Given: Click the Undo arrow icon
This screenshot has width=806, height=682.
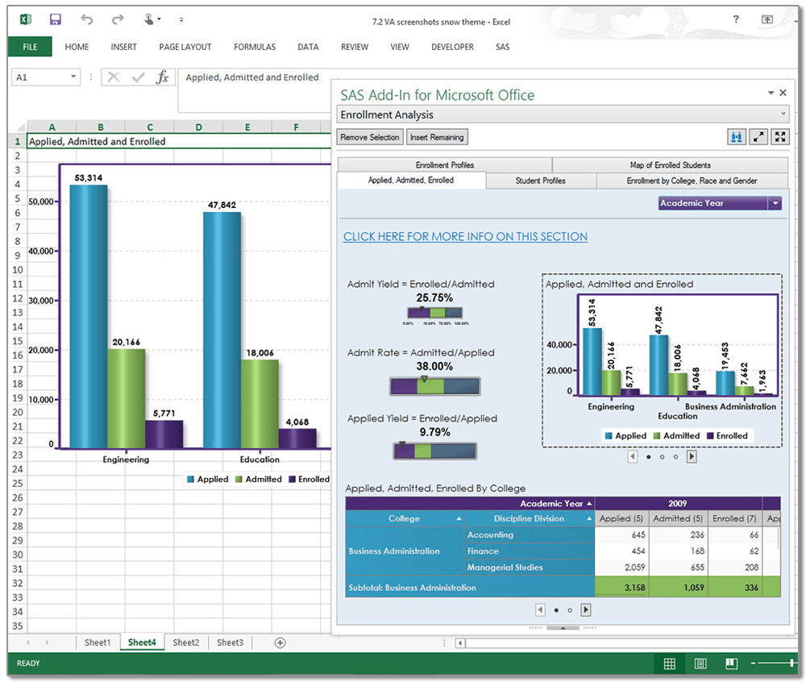Looking at the screenshot, I should coord(87,19).
